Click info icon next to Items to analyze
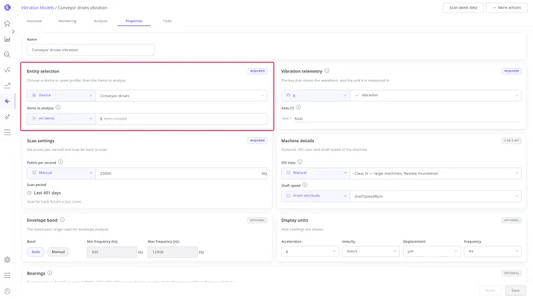Image resolution: width=533 pixels, height=299 pixels. point(58,108)
